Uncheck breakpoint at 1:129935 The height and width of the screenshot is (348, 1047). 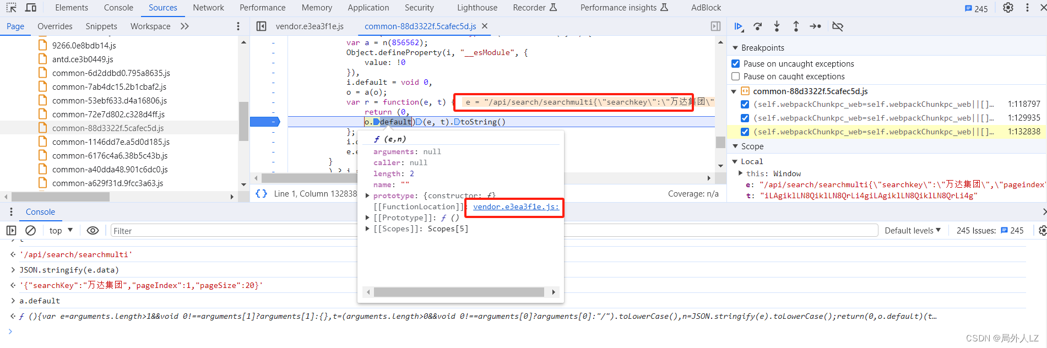pyautogui.click(x=745, y=118)
